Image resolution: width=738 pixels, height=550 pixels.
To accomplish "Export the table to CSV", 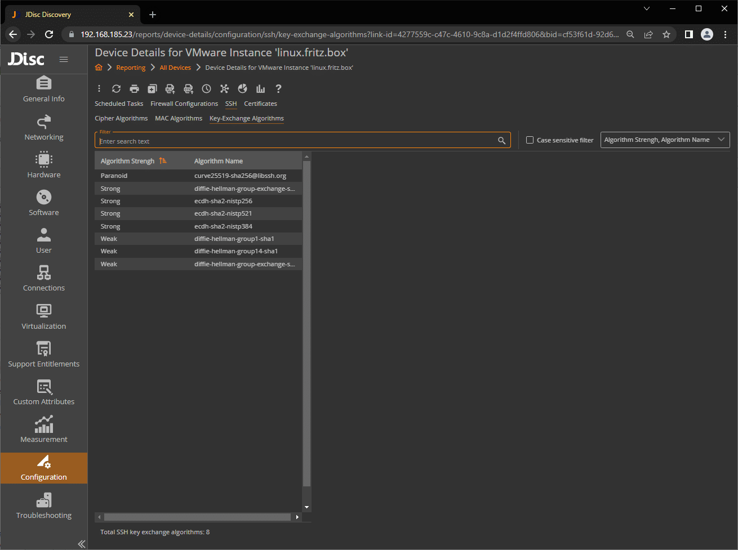I will pyautogui.click(x=188, y=89).
